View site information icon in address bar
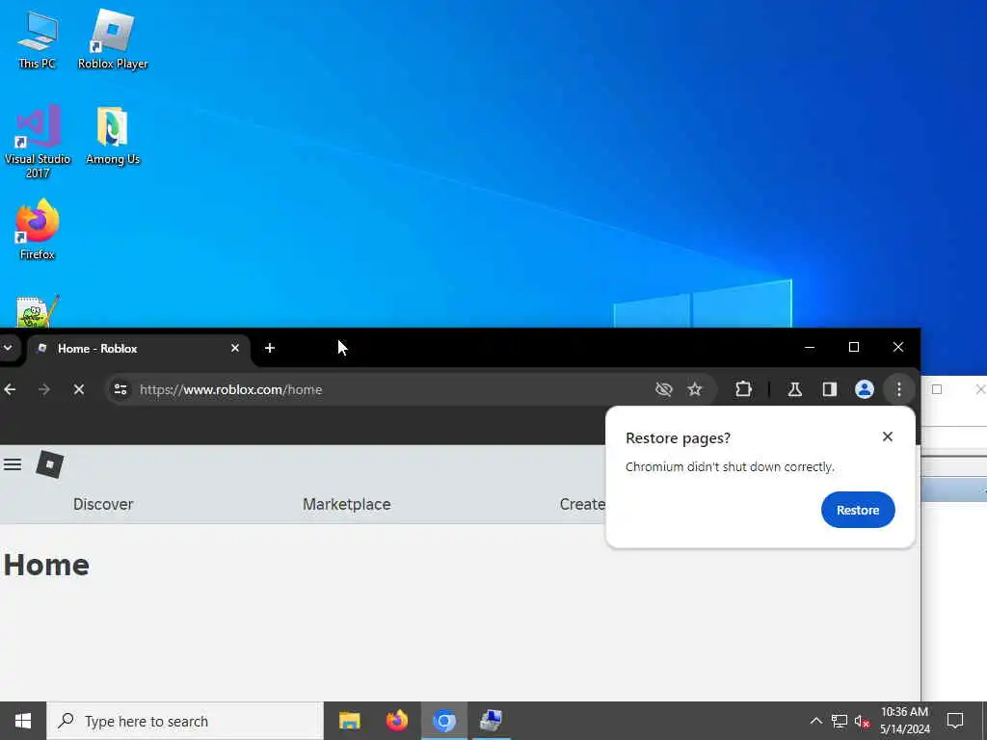This screenshot has width=987, height=740. (120, 389)
